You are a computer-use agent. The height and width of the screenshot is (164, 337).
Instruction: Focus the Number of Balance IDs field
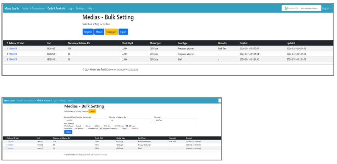pyautogui.click(x=131, y=120)
